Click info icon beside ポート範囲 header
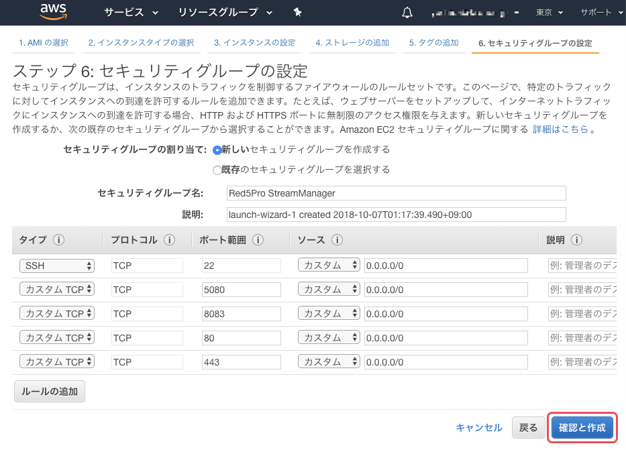The height and width of the screenshot is (450, 626). pyautogui.click(x=258, y=240)
